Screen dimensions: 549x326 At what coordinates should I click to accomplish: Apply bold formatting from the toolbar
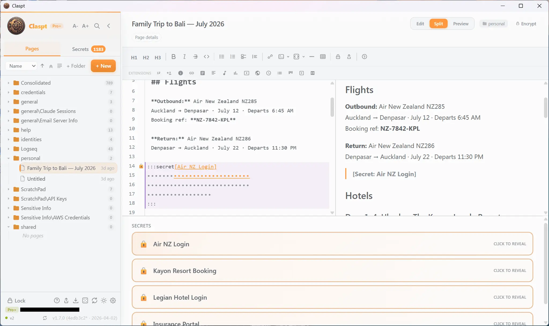point(173,57)
